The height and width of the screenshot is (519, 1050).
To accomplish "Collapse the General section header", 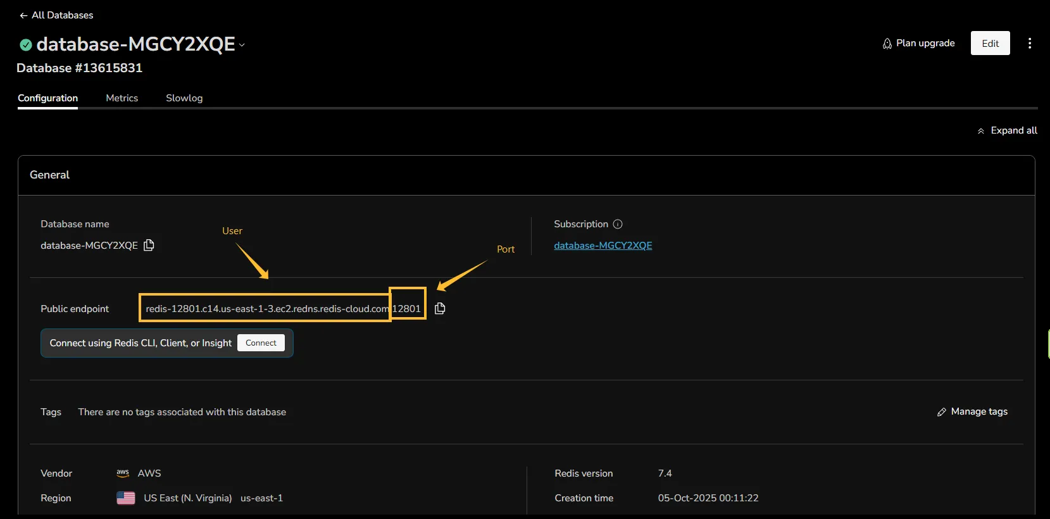I will pos(49,175).
